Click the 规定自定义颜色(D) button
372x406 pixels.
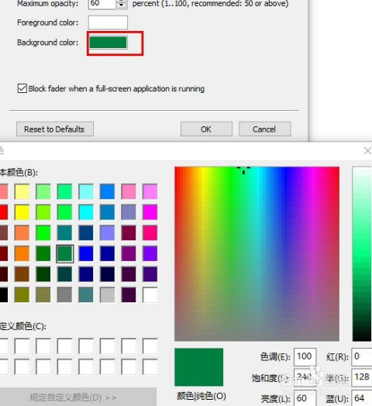77,397
